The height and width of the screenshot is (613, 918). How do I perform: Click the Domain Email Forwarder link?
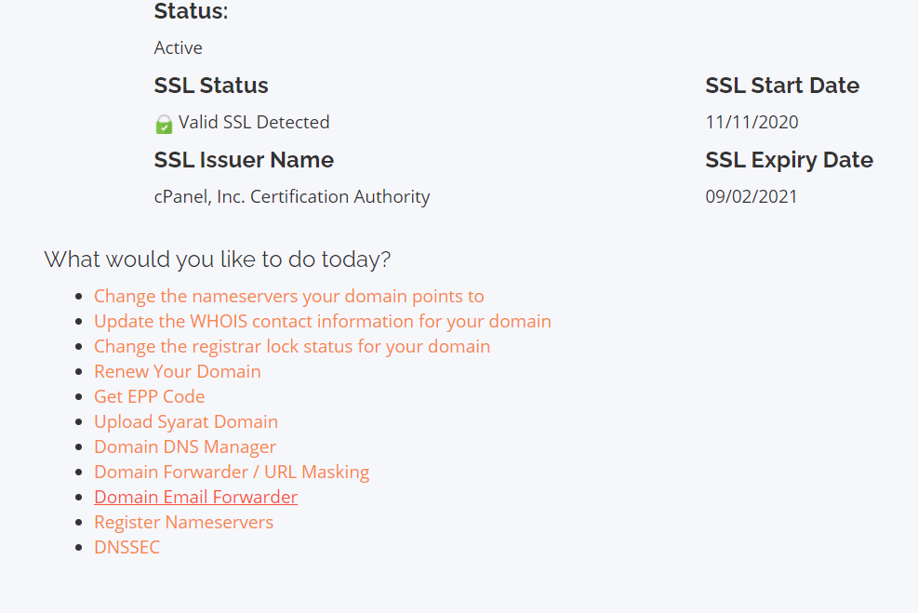pyautogui.click(x=195, y=498)
